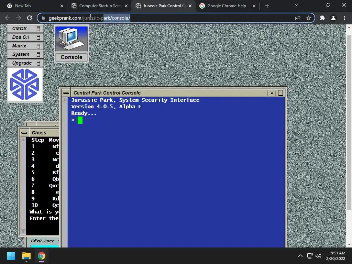Switch to Computer Startup Screen tab
This screenshot has width=352, height=264.
100,6
